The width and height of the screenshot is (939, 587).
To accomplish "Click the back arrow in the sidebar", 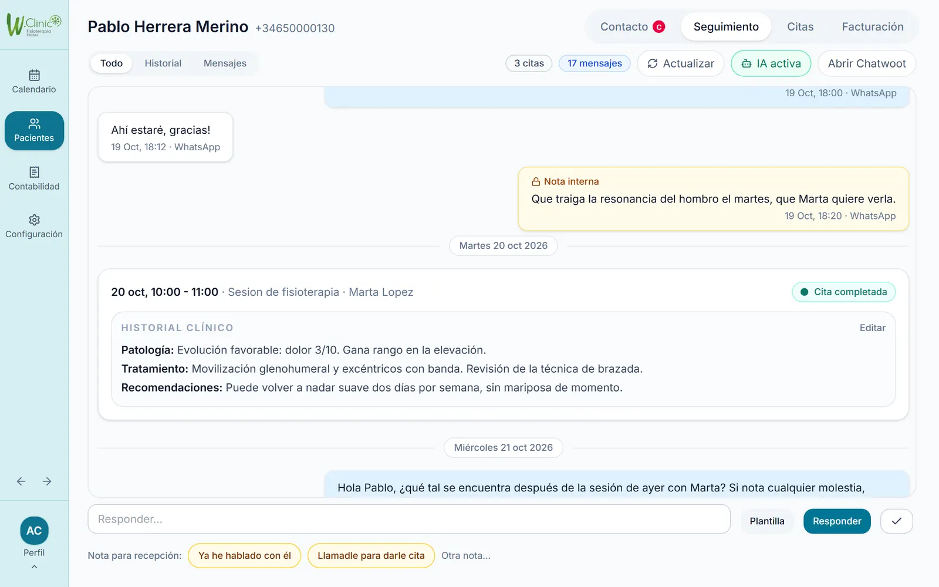I will [21, 481].
